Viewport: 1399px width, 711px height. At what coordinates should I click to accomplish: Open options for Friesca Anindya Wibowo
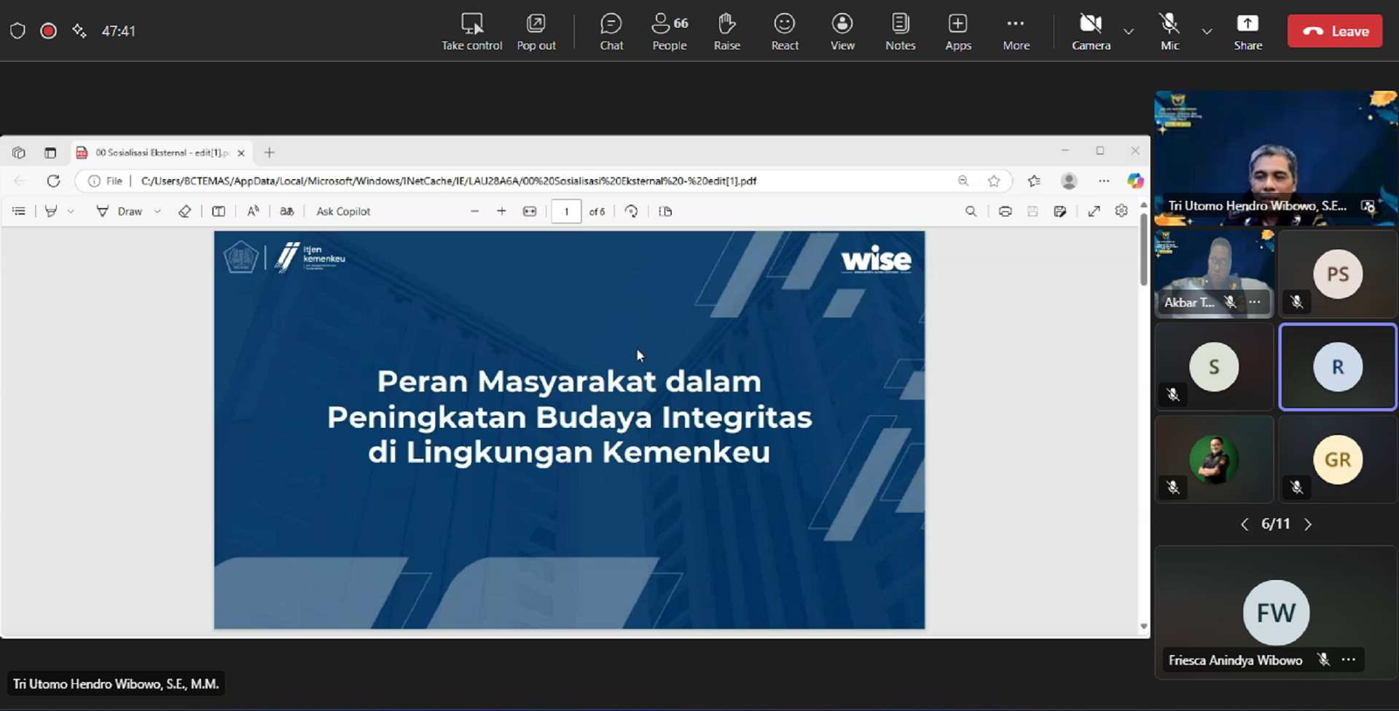coord(1349,659)
